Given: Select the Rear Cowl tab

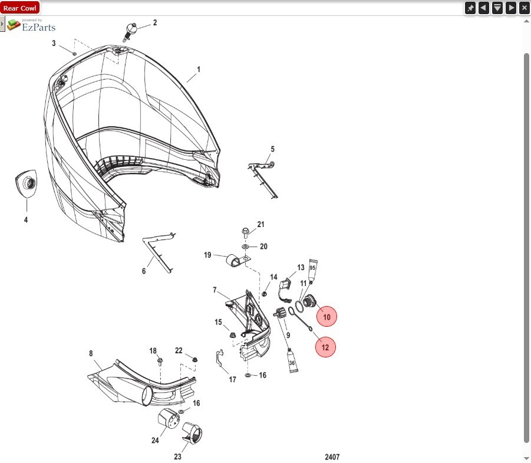Looking at the screenshot, I should click(20, 8).
